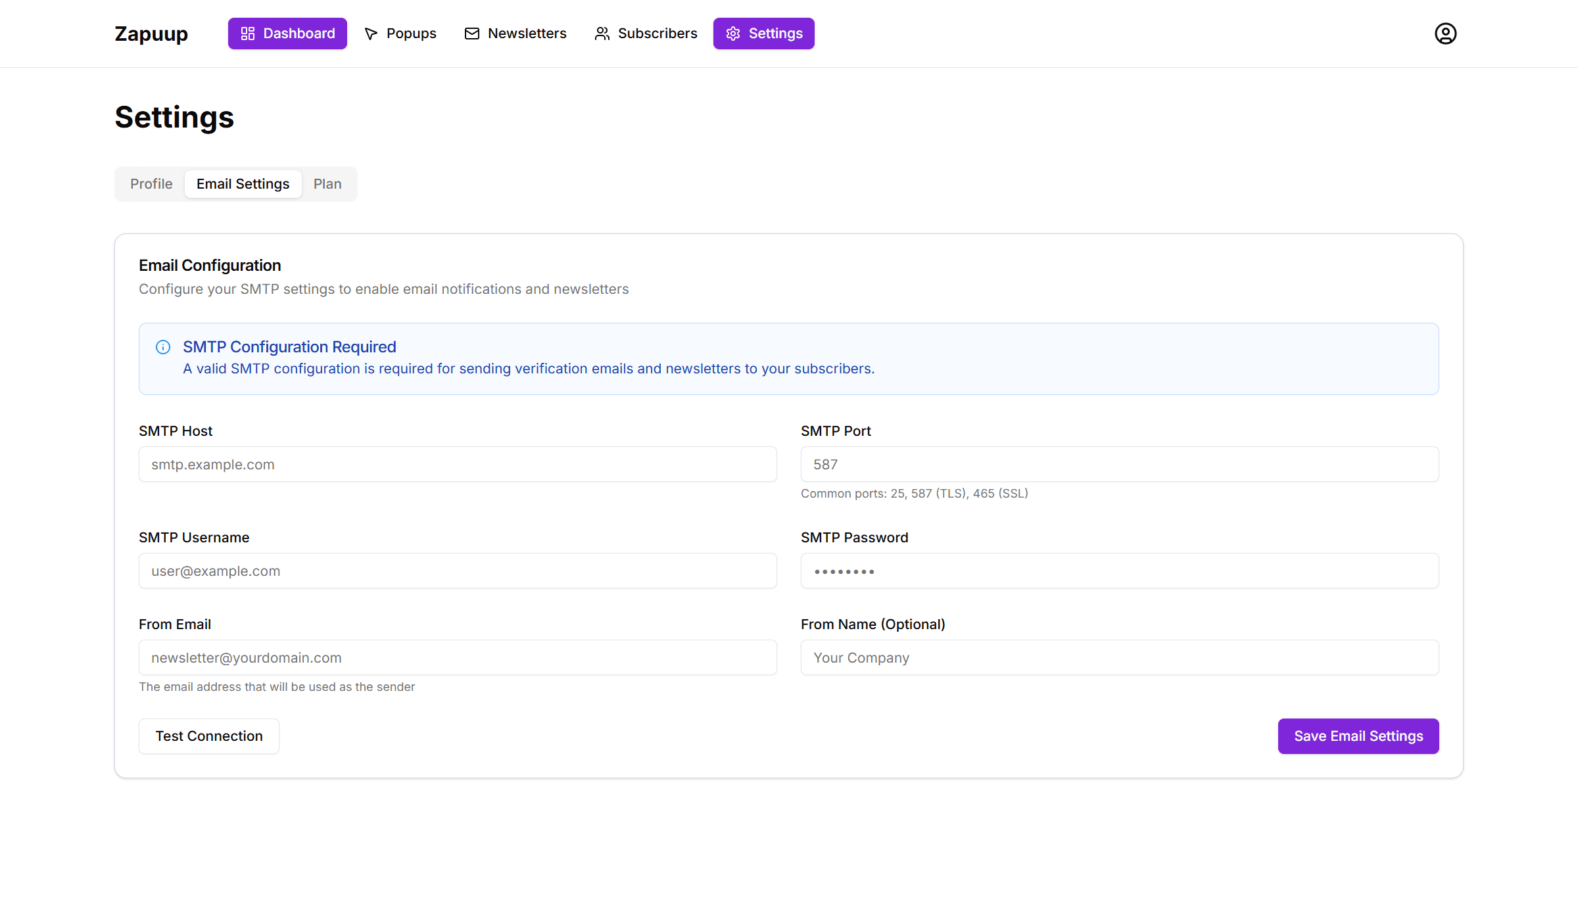Select the Email Settings tab
1578x919 pixels.
coord(243,184)
